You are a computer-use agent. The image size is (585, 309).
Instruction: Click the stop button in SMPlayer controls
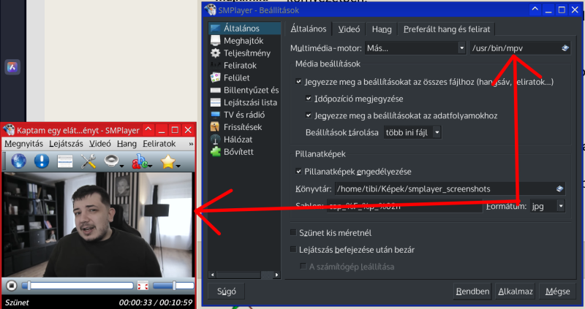11,286
